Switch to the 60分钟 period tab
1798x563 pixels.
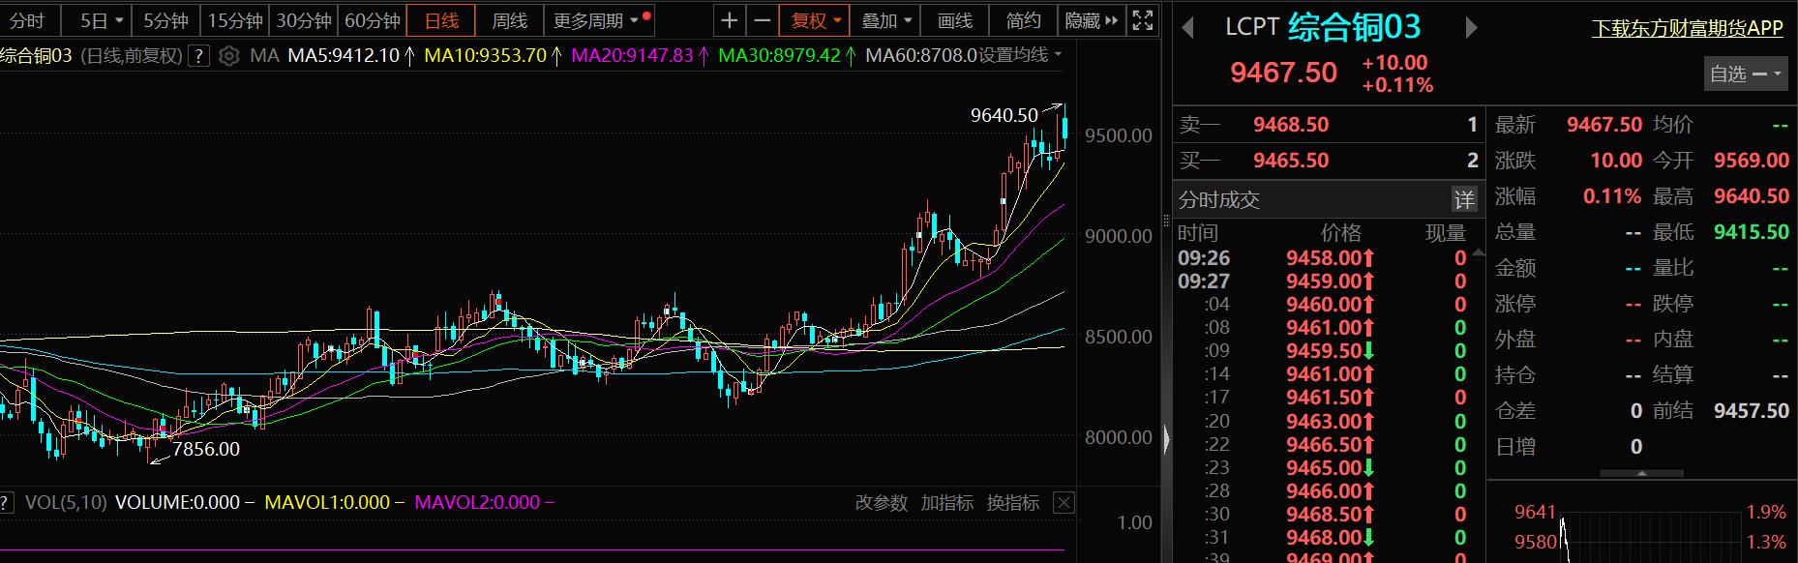373,20
